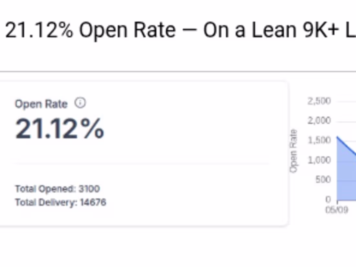Click the 2,500 y-axis label
The height and width of the screenshot is (267, 356).
click(319, 101)
